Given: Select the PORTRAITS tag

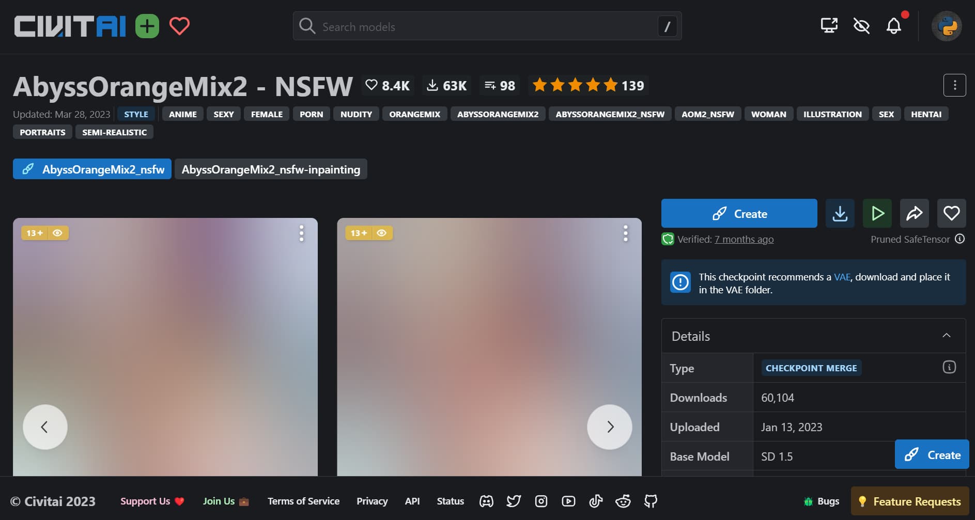Looking at the screenshot, I should (x=42, y=132).
